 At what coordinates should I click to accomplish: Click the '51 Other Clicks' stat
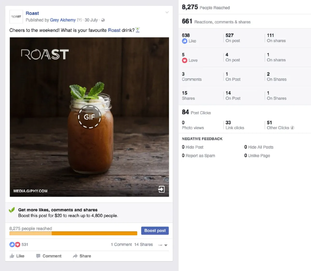278,125
